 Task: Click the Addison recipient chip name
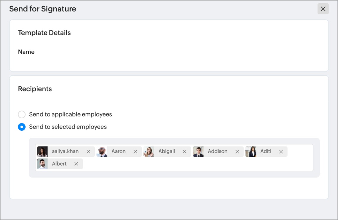pos(217,151)
